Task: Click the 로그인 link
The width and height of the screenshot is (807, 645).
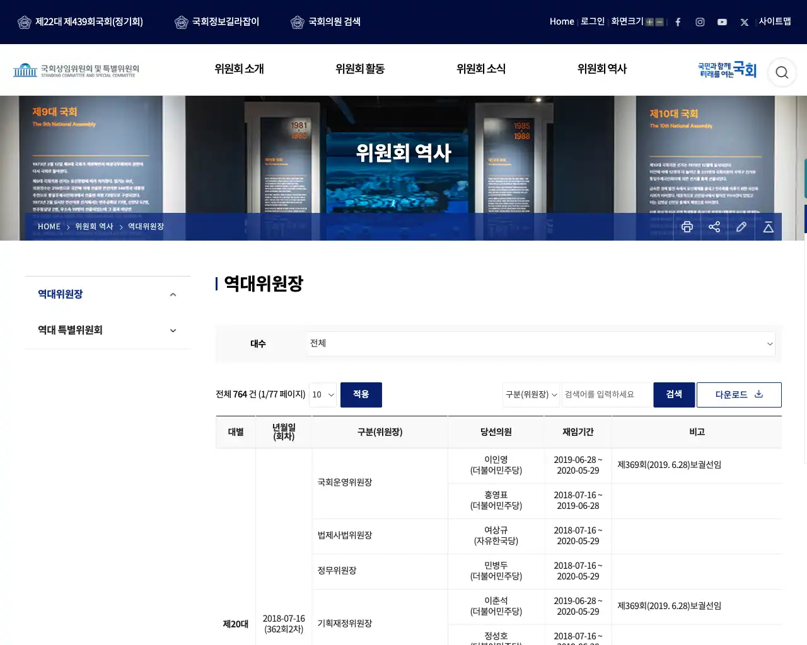Action: click(x=593, y=21)
